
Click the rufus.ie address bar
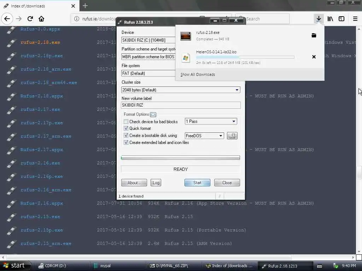[99, 19]
